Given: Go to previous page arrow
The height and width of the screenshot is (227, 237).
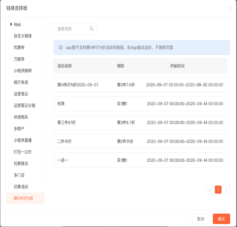Looking at the screenshot, I should 210,190.
